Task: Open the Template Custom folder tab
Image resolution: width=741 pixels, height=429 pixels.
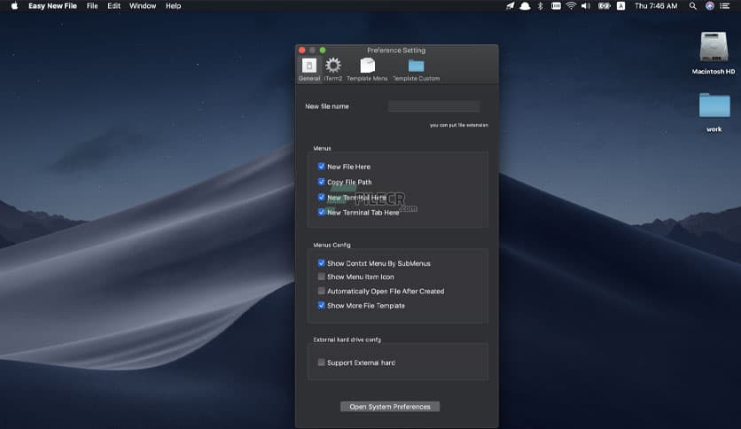Action: pyautogui.click(x=416, y=70)
